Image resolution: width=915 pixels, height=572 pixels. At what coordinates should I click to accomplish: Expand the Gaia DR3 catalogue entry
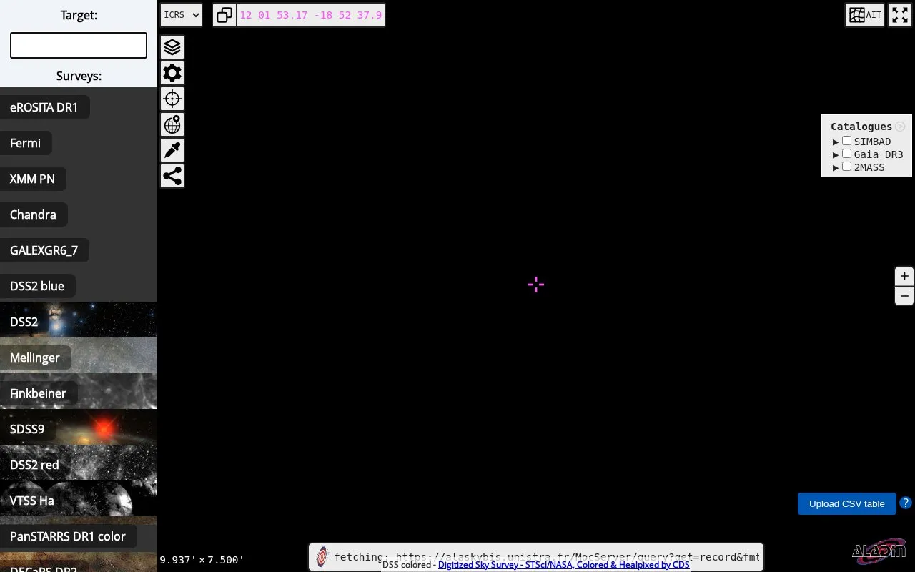[x=836, y=154]
